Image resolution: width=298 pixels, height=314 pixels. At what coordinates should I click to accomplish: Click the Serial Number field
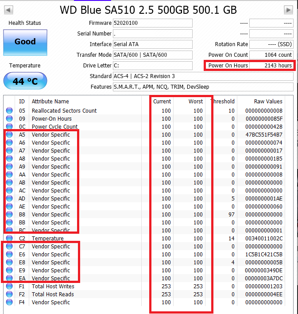pos(153,34)
